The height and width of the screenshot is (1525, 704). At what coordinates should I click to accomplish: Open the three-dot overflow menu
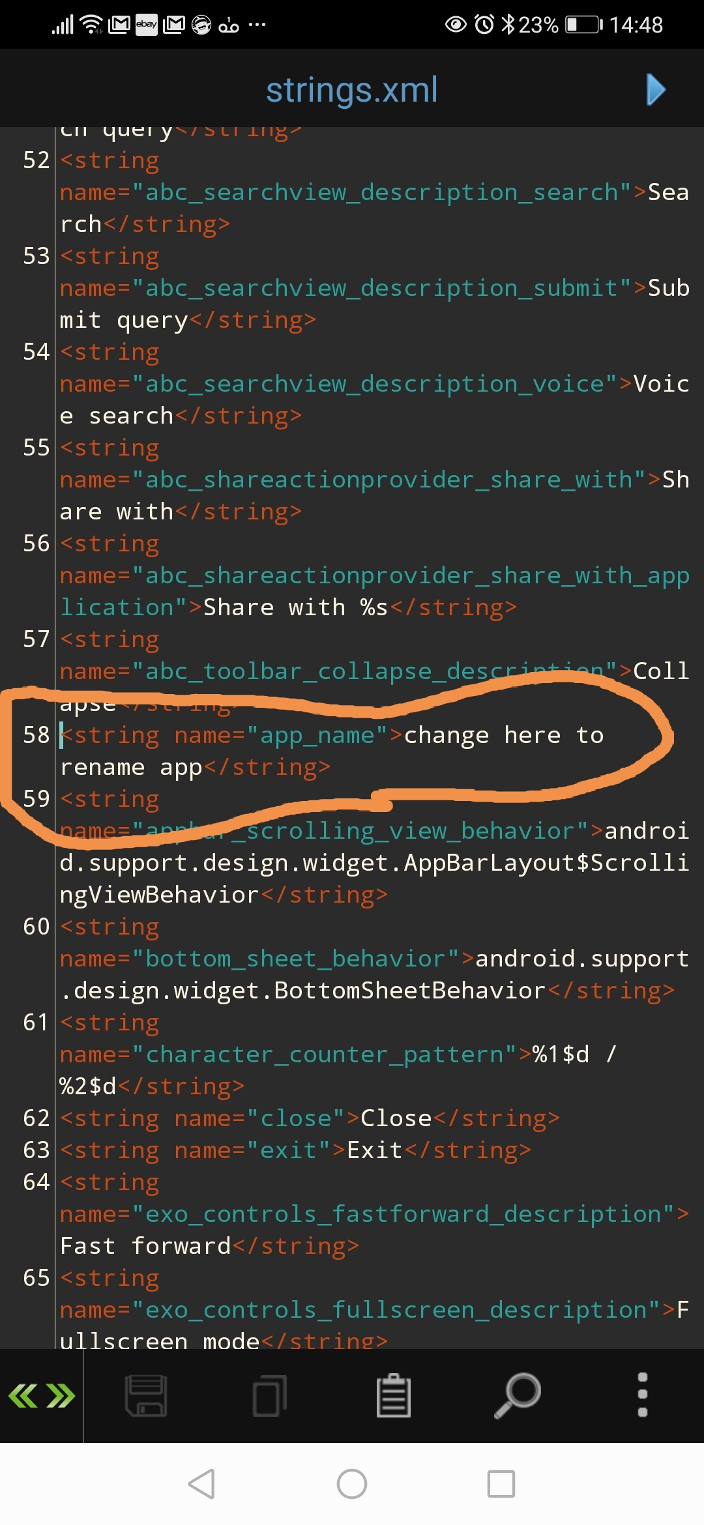(642, 1395)
